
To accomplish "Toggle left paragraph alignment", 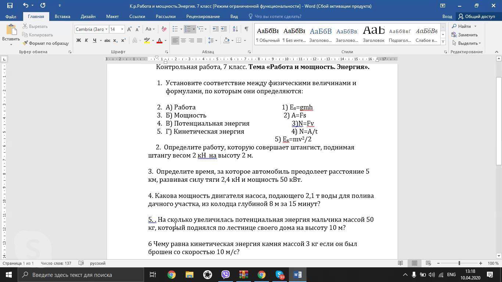I will [x=175, y=40].
